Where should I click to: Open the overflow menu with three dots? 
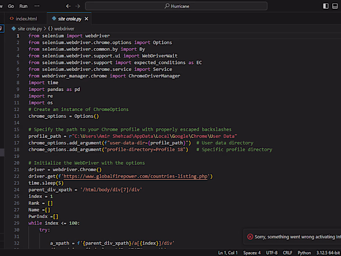click(x=38, y=6)
